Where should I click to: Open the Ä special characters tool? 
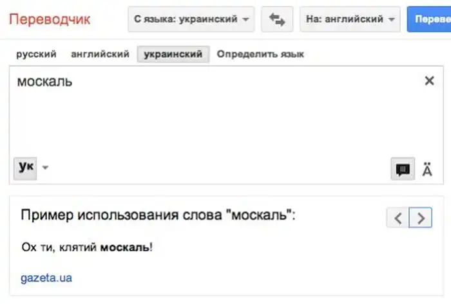click(x=427, y=170)
